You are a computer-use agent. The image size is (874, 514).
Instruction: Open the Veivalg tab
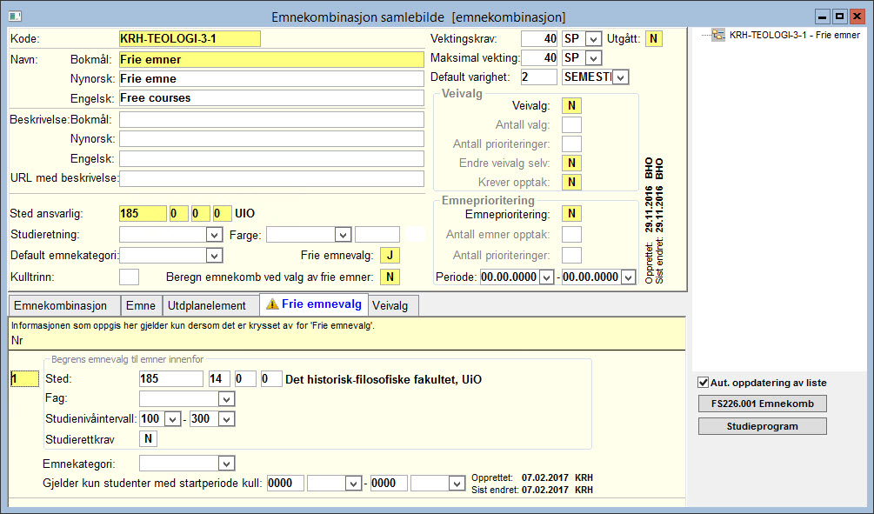392,305
